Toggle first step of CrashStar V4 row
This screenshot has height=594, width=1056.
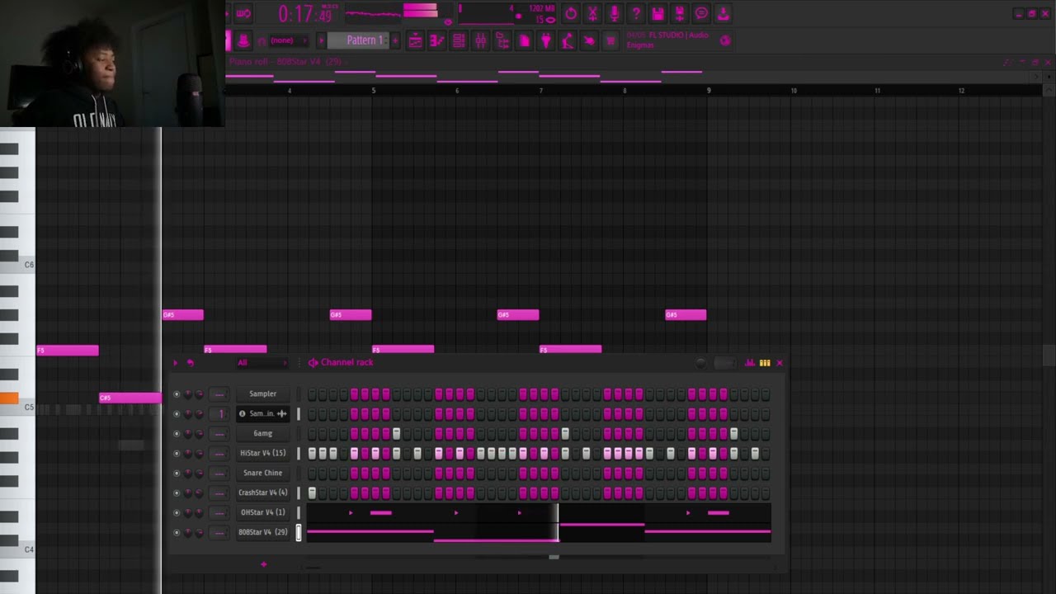pyautogui.click(x=312, y=493)
